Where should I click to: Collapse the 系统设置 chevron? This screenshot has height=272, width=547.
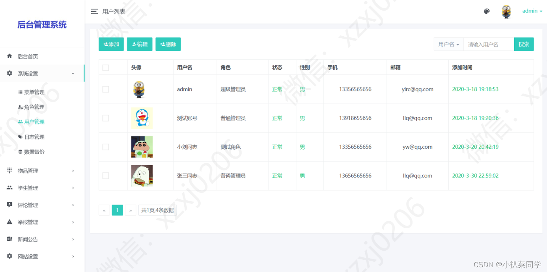(73, 74)
